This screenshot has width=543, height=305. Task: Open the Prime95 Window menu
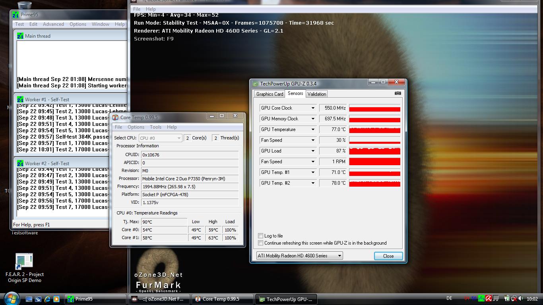(101, 24)
